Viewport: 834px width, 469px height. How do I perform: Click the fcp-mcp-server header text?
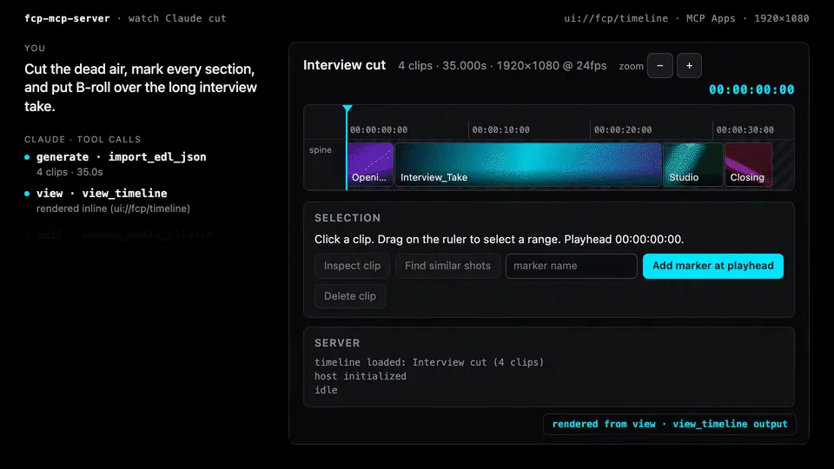click(x=67, y=18)
